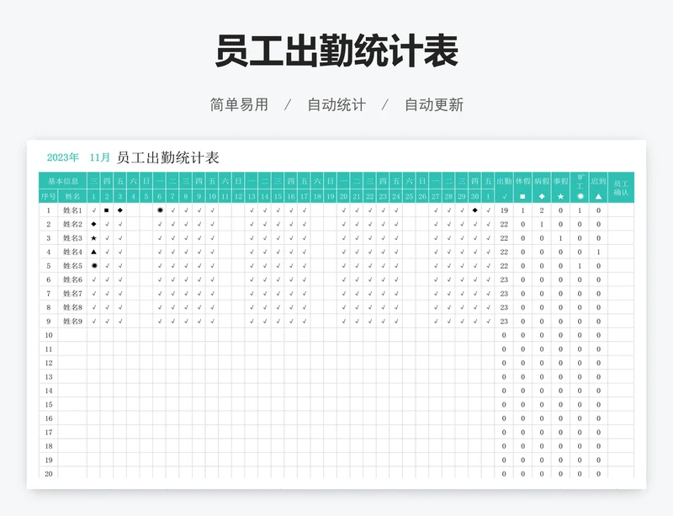Click the name cell 姓名2
The width and height of the screenshot is (673, 516).
(72, 224)
